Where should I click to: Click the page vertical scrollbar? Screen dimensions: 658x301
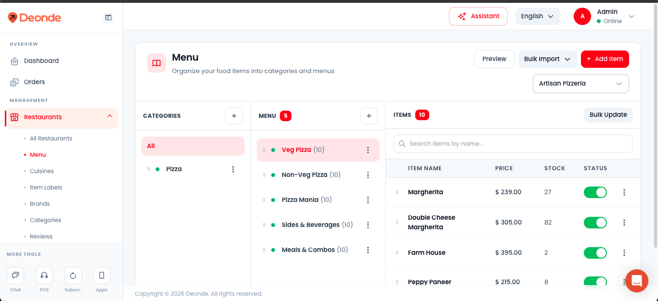tap(655, 125)
